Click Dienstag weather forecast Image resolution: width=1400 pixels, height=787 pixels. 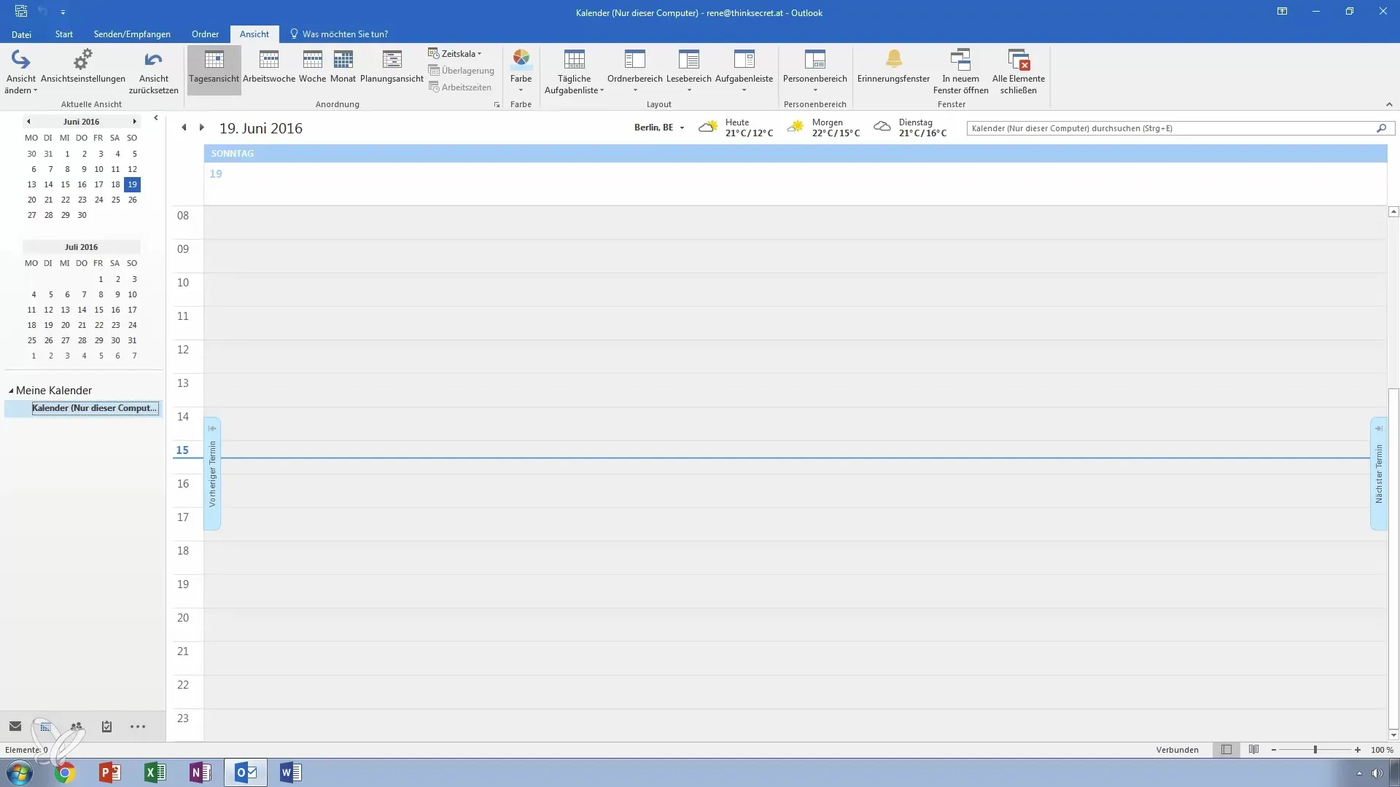(909, 128)
